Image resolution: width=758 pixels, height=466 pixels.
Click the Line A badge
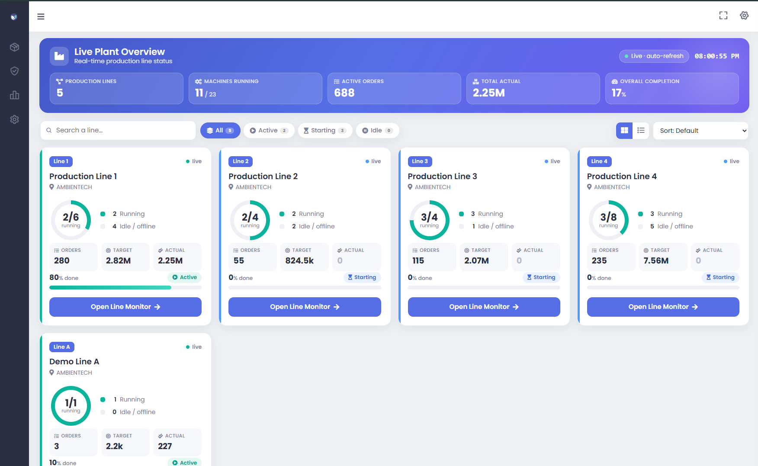62,347
